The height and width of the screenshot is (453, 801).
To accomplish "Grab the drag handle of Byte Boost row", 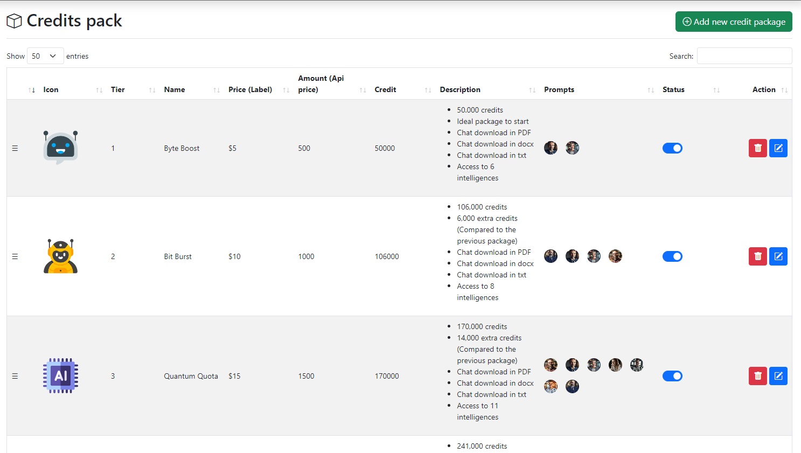I will (15, 148).
